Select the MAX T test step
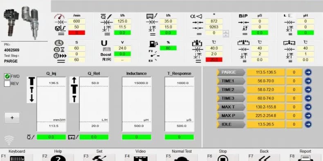Image resolution: width=323 pixels, height=161 pixels. click(231, 107)
